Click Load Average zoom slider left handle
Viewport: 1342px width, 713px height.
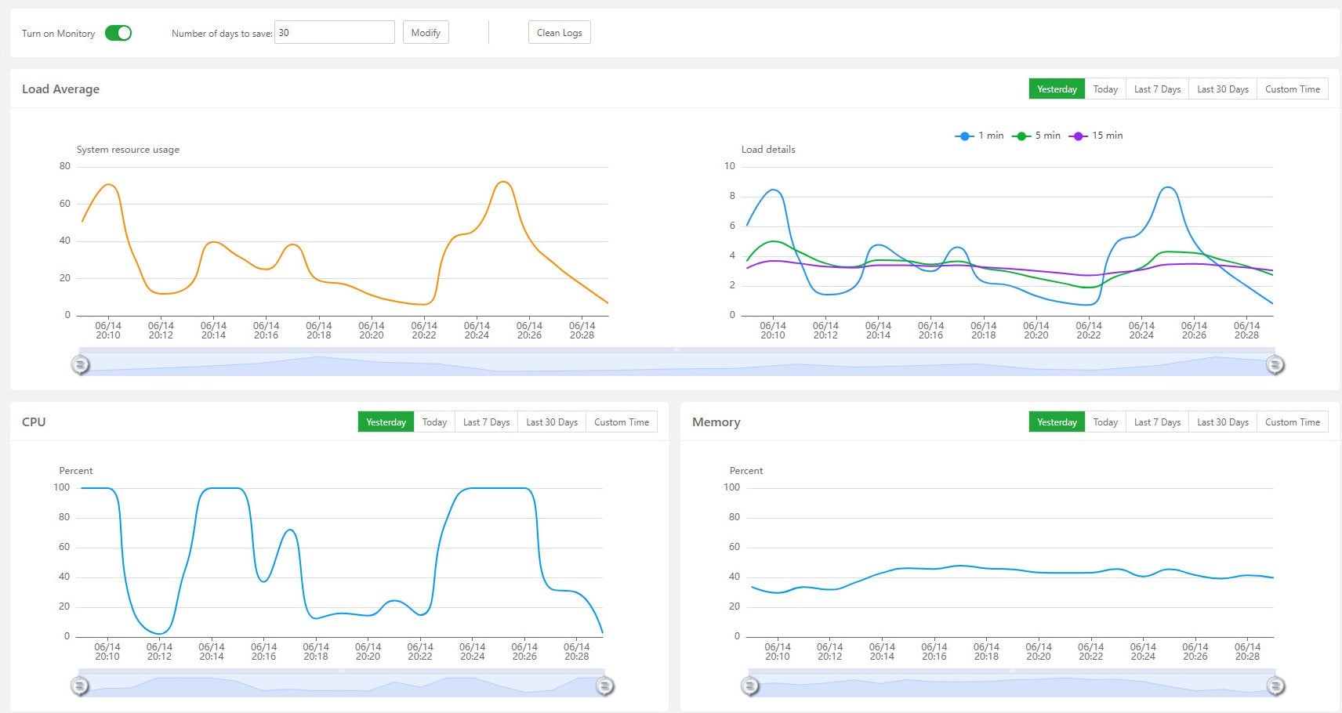(x=80, y=364)
